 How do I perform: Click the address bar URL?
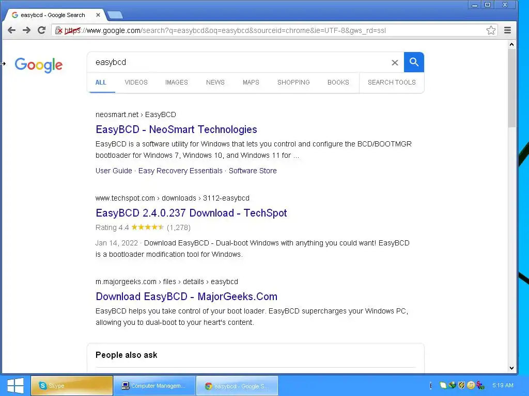tap(225, 30)
